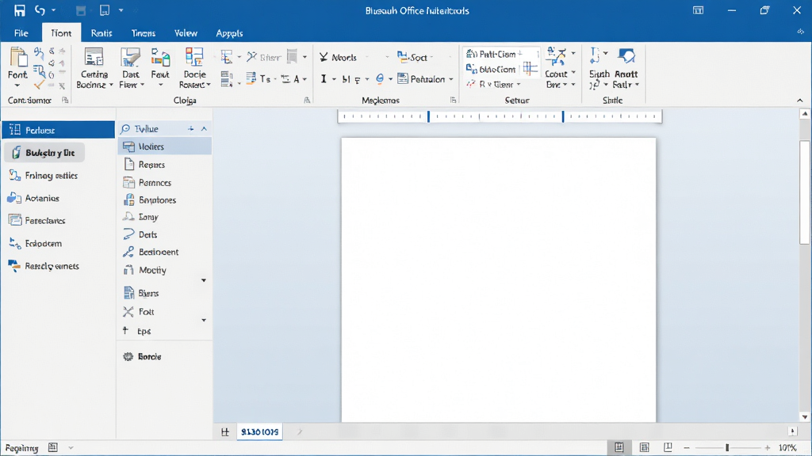
Task: Toggle the italic I button in the ribbon
Action: [324, 79]
